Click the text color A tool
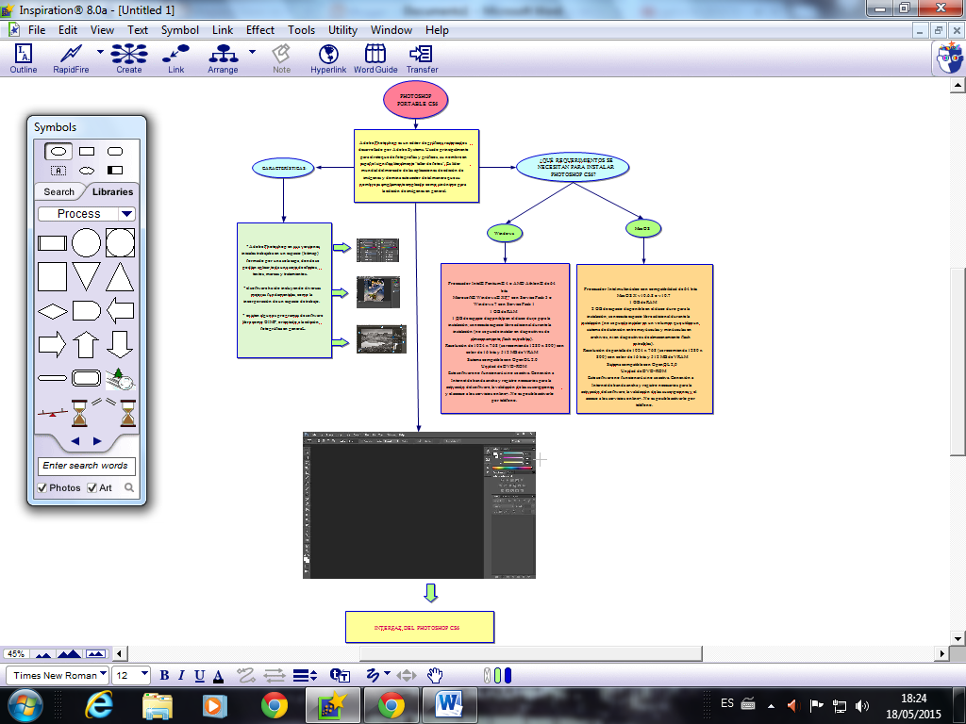 pyautogui.click(x=218, y=676)
